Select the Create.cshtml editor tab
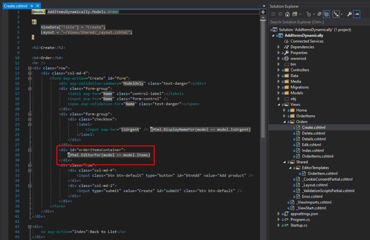The width and height of the screenshot is (370, 240). 16,6
